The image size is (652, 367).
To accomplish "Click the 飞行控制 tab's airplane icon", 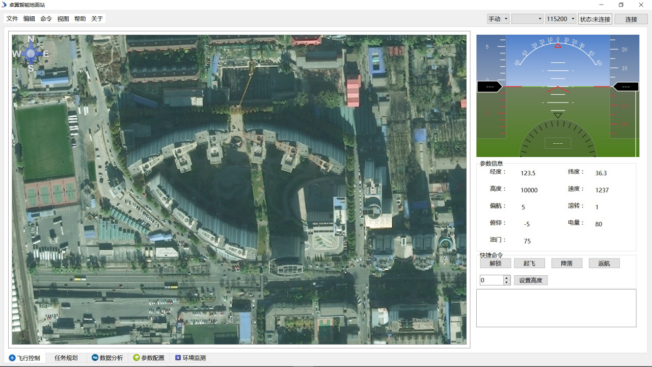I will 12,358.
